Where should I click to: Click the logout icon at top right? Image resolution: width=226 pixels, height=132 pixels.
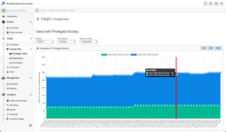pos(221,4)
